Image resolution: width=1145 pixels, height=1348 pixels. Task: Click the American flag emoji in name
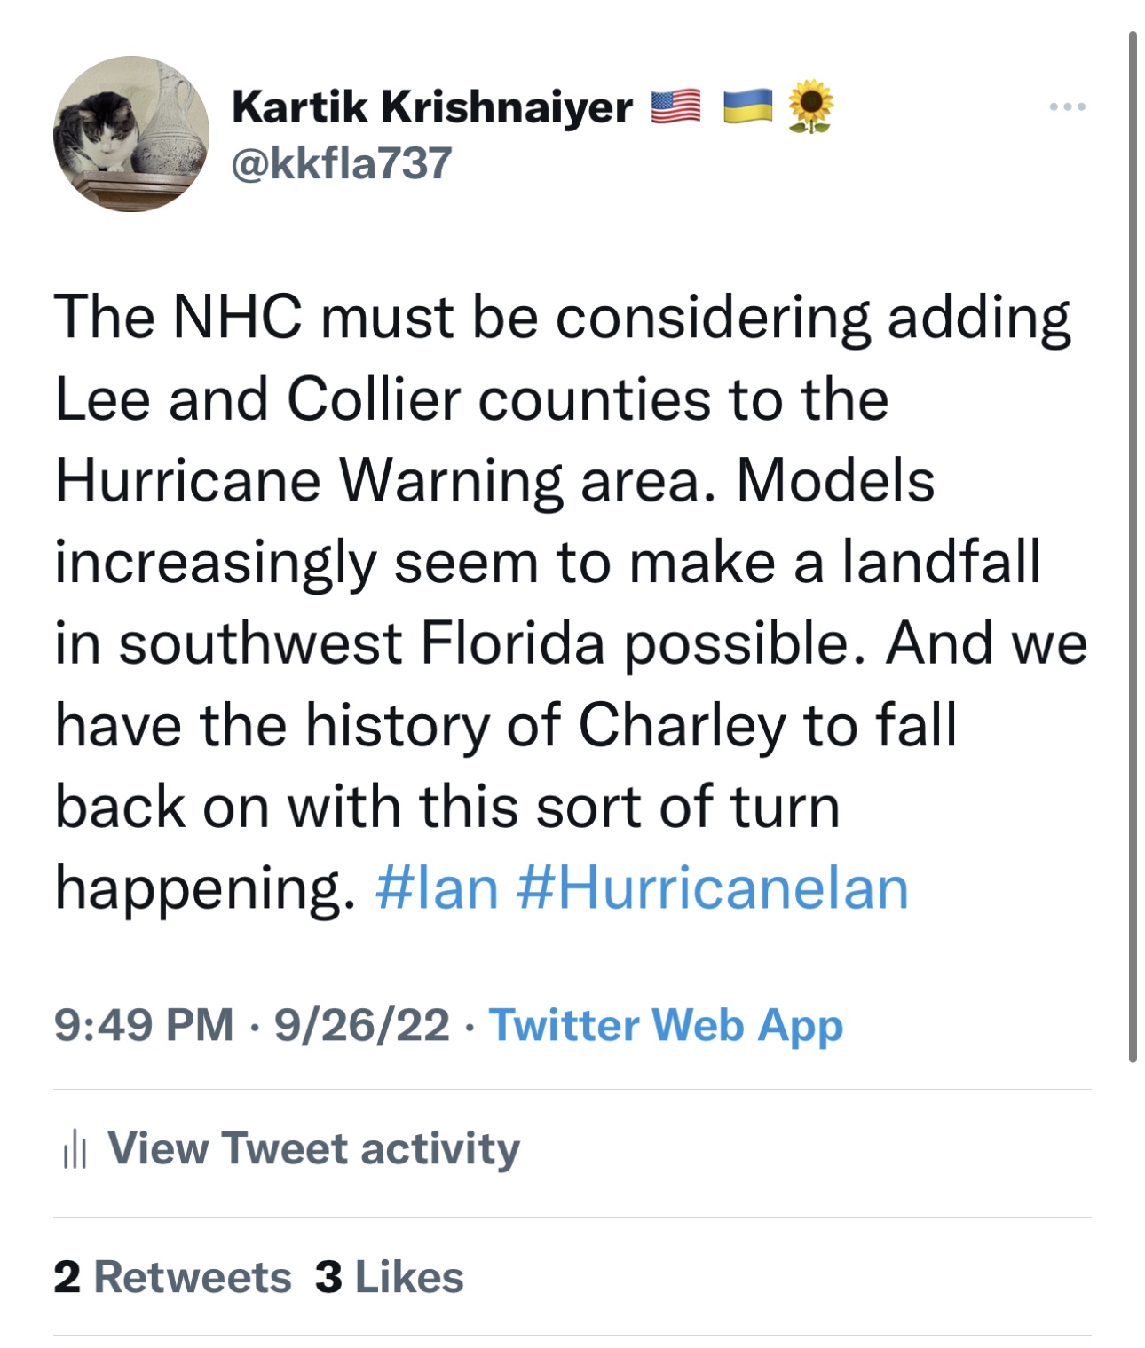(x=676, y=107)
